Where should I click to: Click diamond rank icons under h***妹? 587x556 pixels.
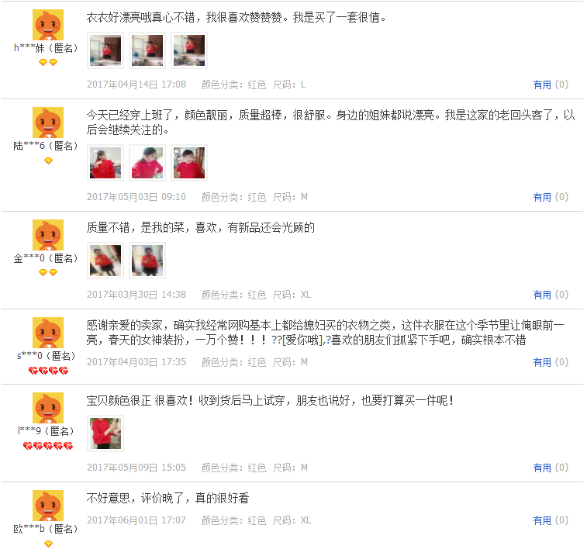coord(48,62)
